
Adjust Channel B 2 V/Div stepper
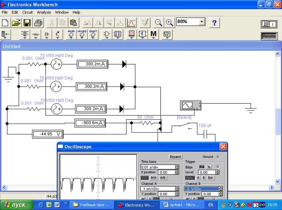tap(221, 188)
